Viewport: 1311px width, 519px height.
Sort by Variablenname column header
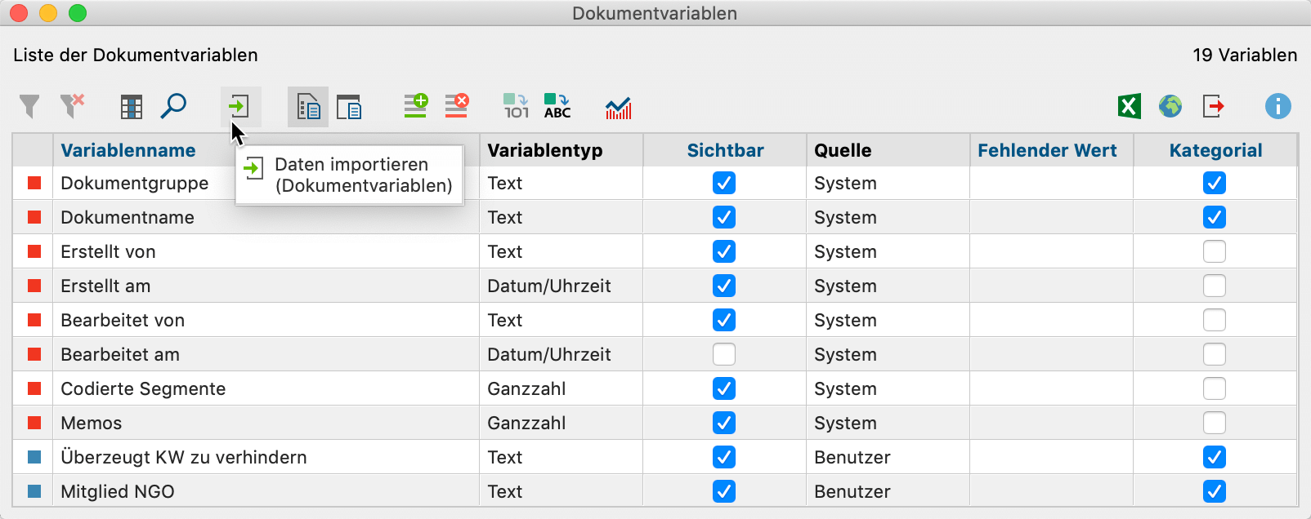pyautogui.click(x=128, y=150)
